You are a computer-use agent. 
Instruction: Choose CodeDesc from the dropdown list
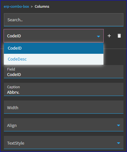click(54, 59)
